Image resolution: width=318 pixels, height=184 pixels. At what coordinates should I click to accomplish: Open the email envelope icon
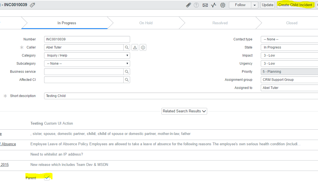[x=205, y=5]
